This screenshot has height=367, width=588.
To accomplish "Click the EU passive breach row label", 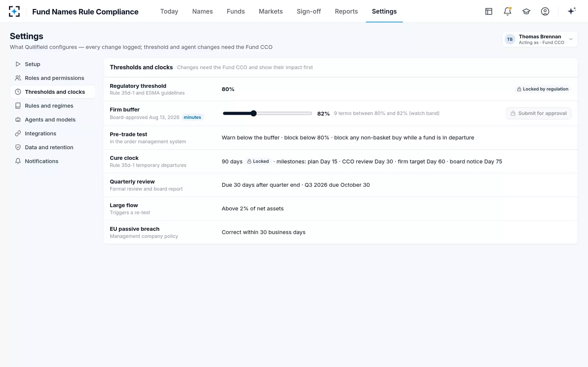I will click(135, 229).
